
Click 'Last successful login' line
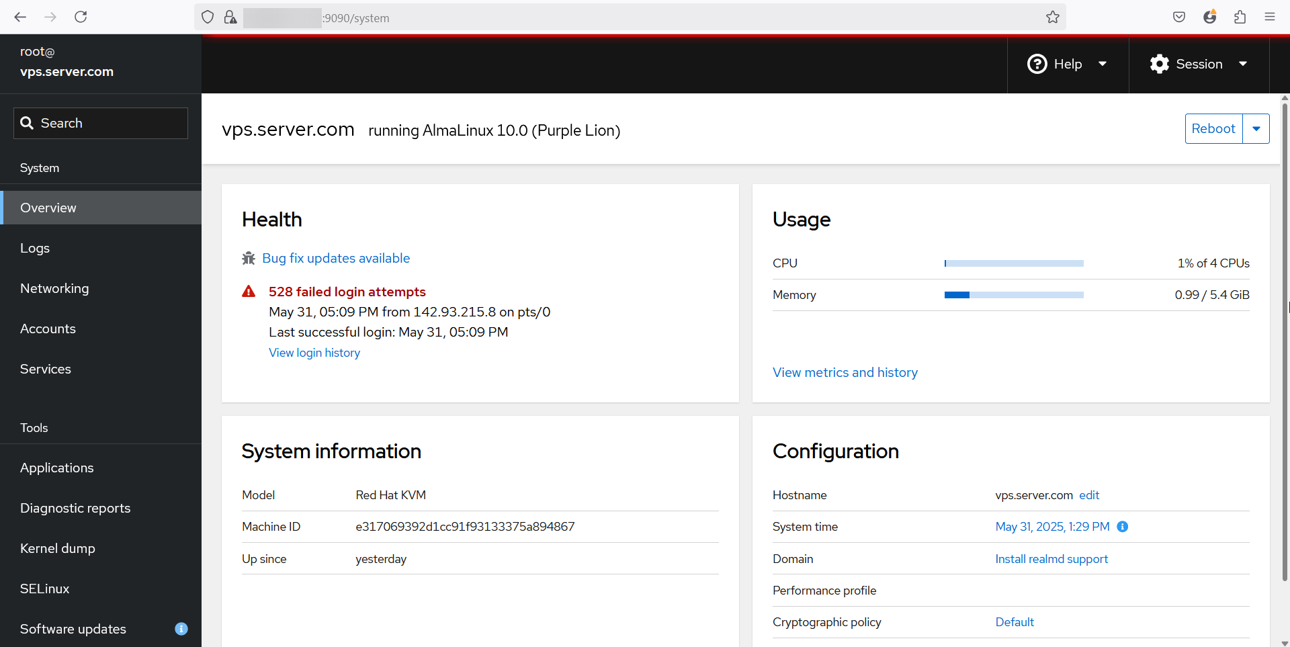(388, 332)
